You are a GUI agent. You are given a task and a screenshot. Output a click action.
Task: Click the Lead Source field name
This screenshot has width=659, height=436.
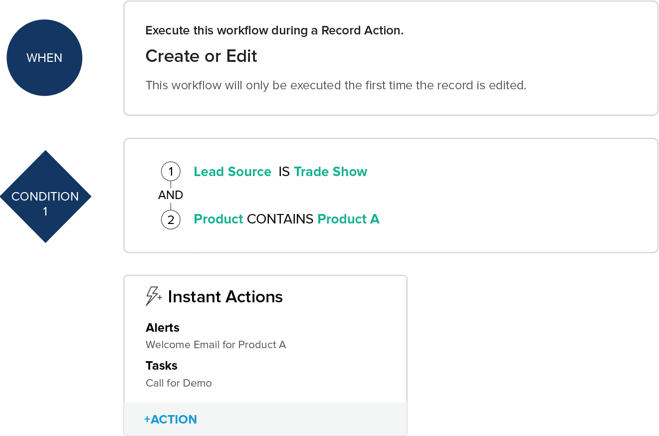[x=232, y=172]
